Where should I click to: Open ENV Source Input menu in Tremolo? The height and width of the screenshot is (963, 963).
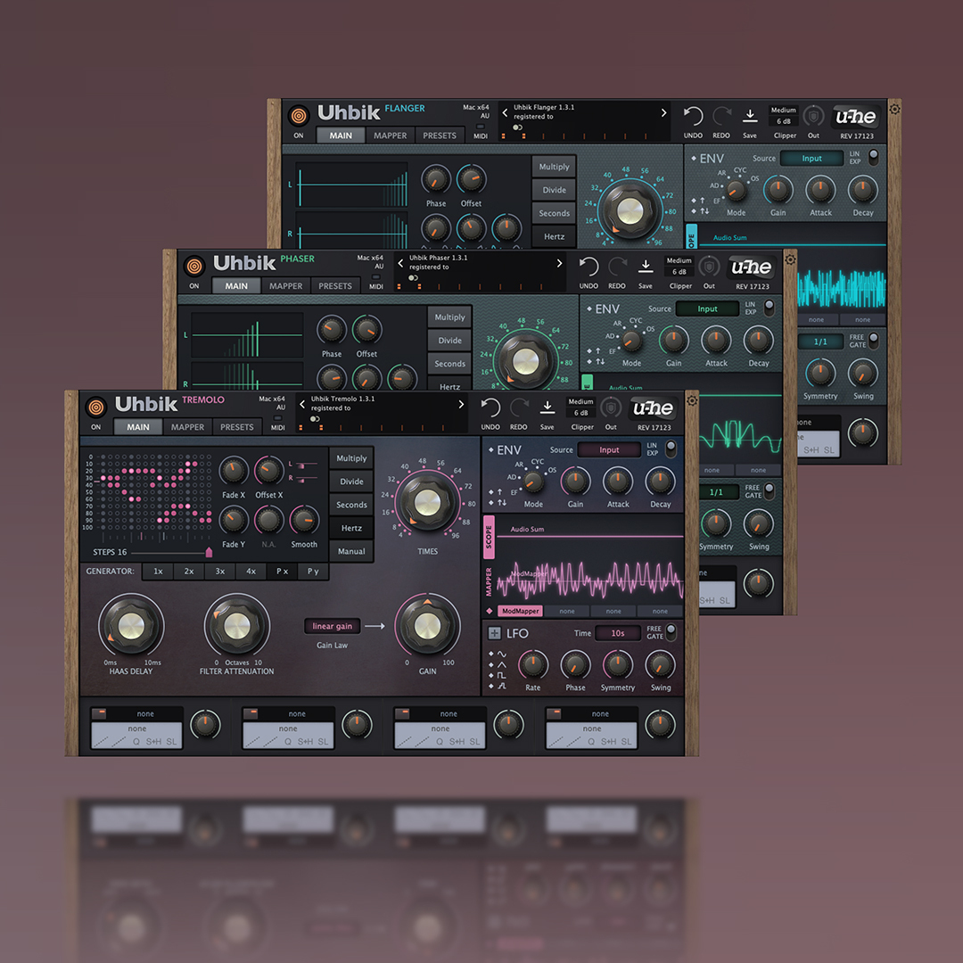tap(609, 449)
